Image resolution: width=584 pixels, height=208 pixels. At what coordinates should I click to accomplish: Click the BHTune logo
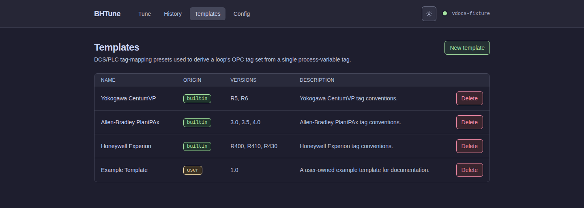tap(107, 14)
